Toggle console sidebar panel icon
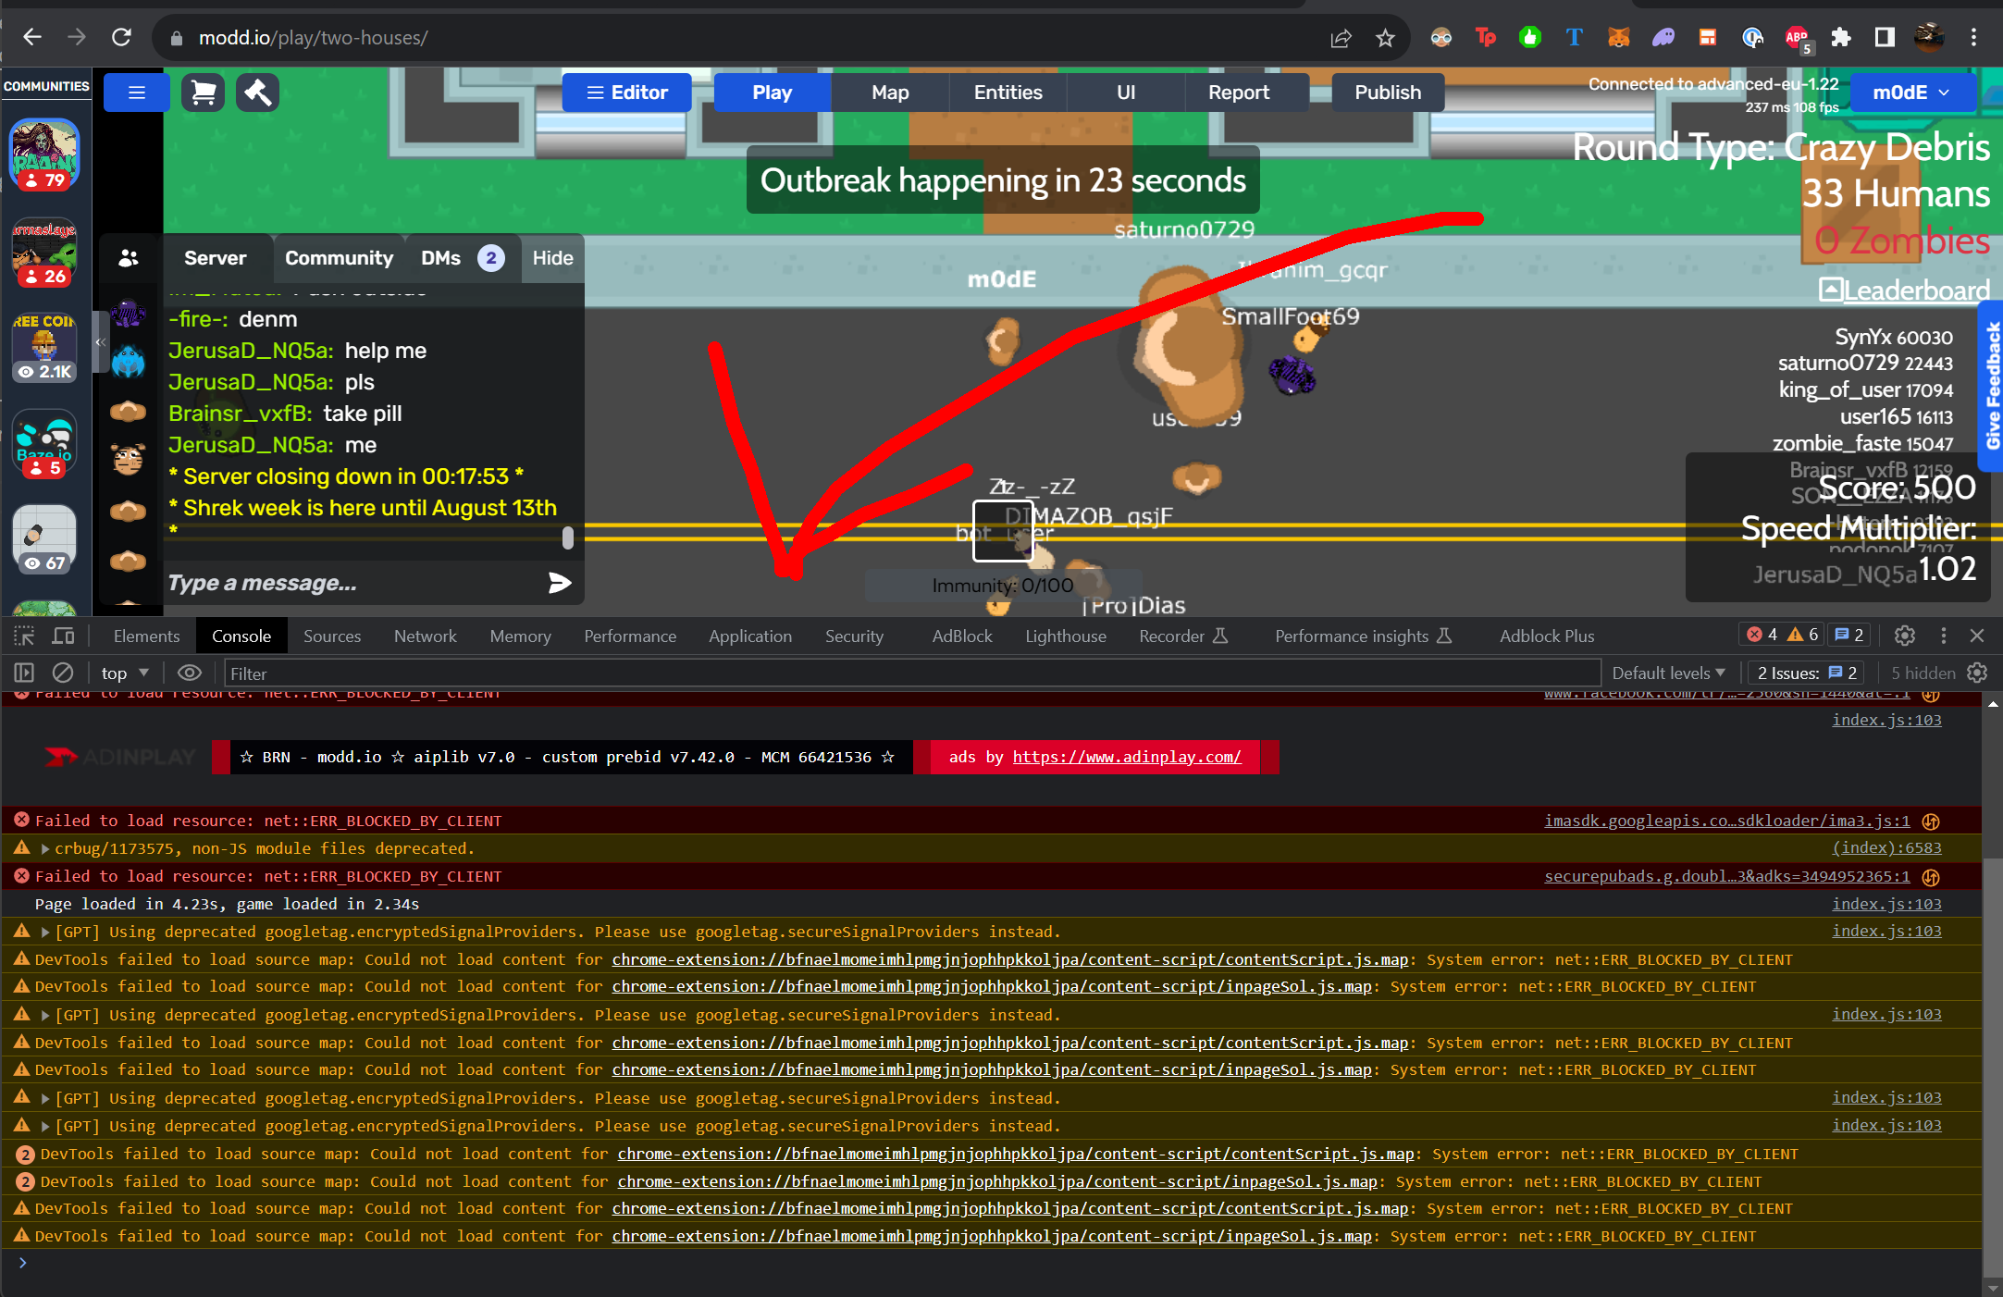This screenshot has width=2003, height=1297. (24, 673)
